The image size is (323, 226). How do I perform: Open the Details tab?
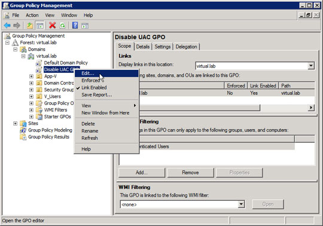tap(143, 47)
